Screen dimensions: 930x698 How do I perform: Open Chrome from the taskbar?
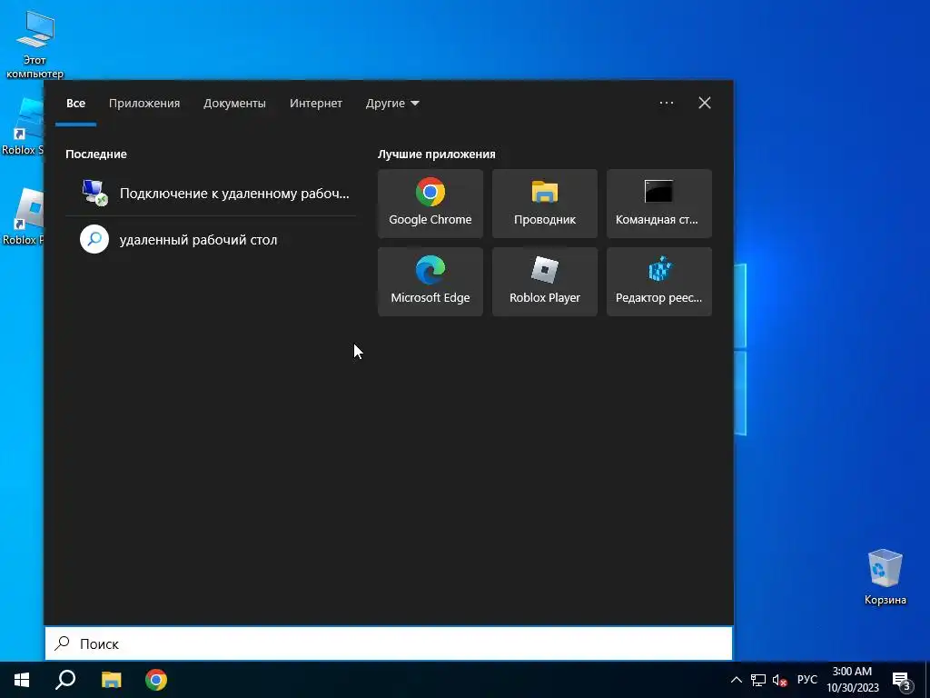click(156, 680)
